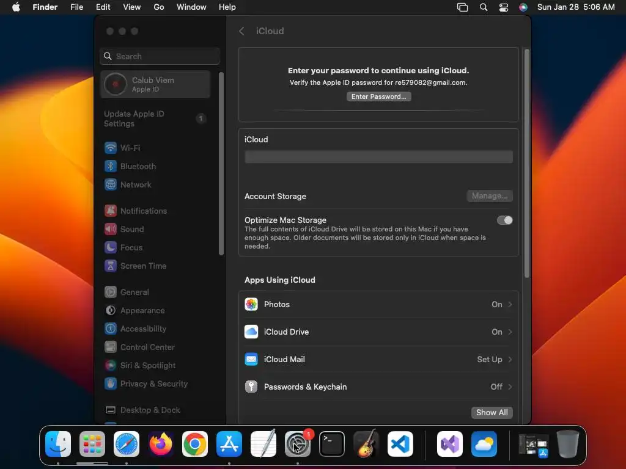Select Accessibility sidebar icon

111,329
